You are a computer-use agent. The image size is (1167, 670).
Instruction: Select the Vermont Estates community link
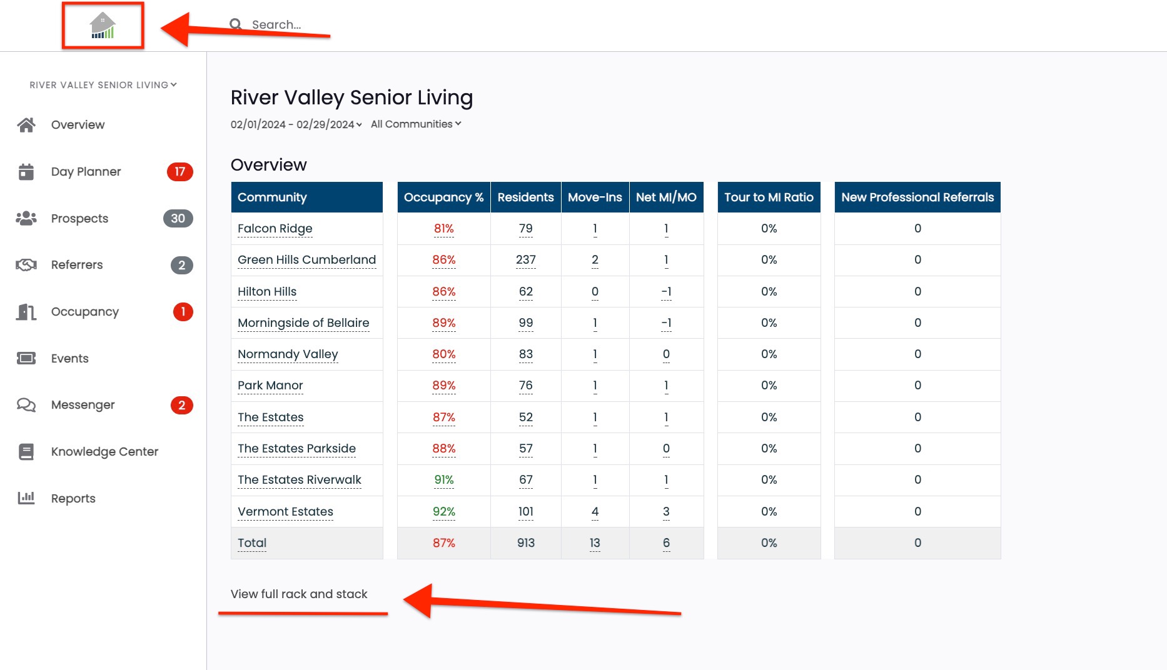coord(285,512)
